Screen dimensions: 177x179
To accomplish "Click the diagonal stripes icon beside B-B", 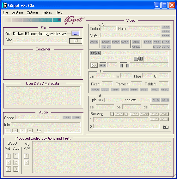I will (94, 65).
